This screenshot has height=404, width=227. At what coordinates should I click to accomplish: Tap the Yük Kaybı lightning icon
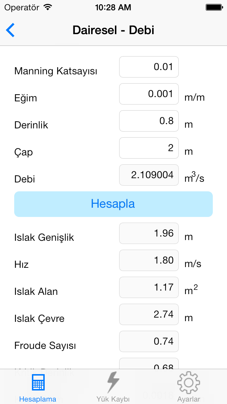click(113, 383)
